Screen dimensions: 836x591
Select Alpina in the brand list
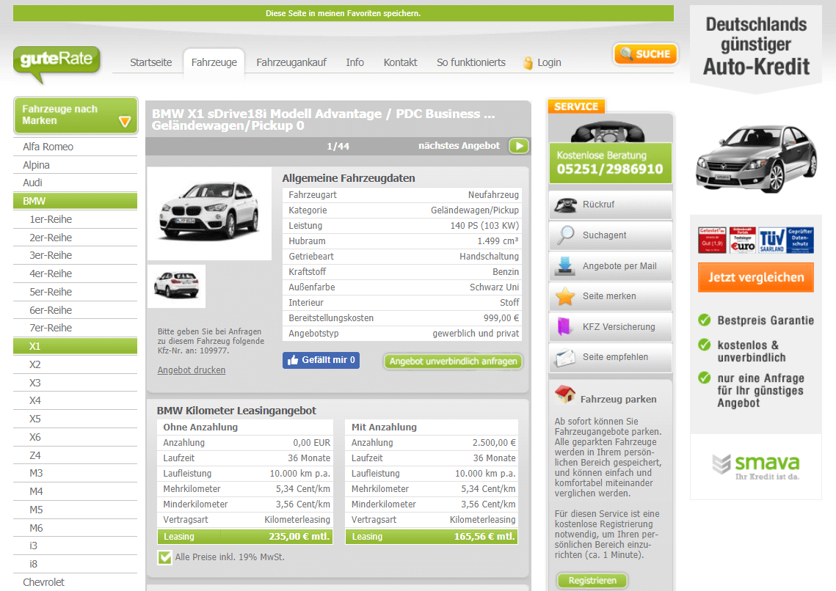[x=75, y=165]
